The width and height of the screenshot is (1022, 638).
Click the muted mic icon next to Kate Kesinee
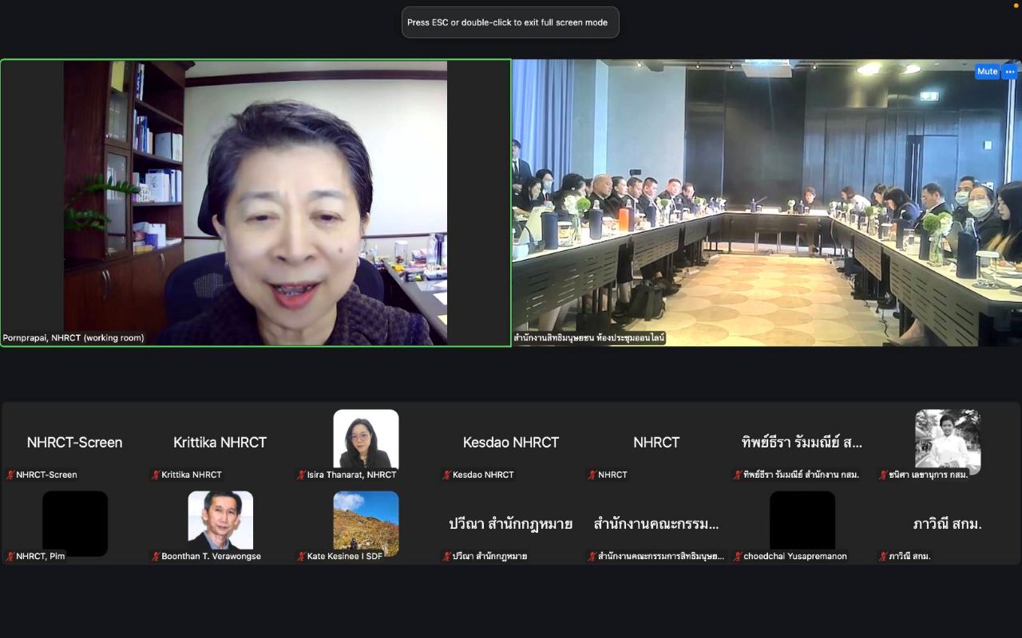point(302,556)
